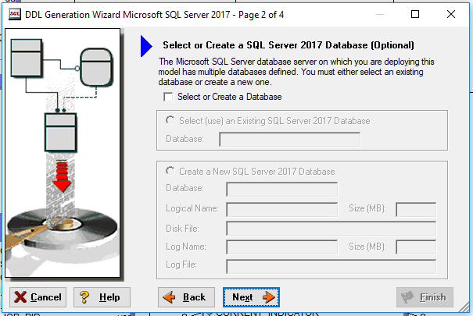Cancel the DDL Generation Wizard
Viewport: 473px width, 316px height.
[x=38, y=297]
